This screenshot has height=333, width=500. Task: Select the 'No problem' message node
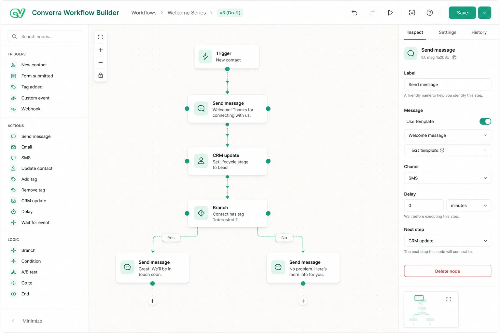coord(303,268)
